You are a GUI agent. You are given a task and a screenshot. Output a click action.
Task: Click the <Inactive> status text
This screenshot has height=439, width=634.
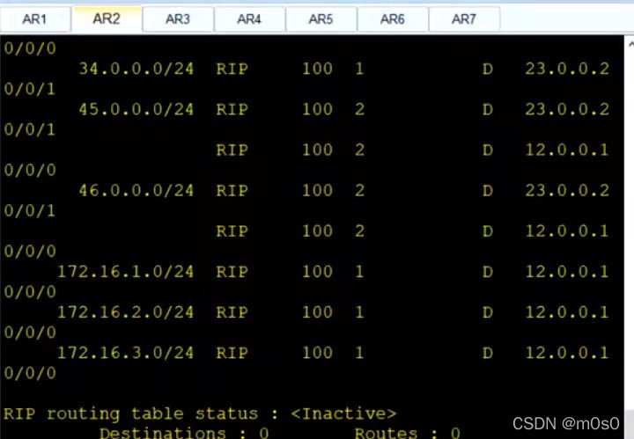[343, 413]
